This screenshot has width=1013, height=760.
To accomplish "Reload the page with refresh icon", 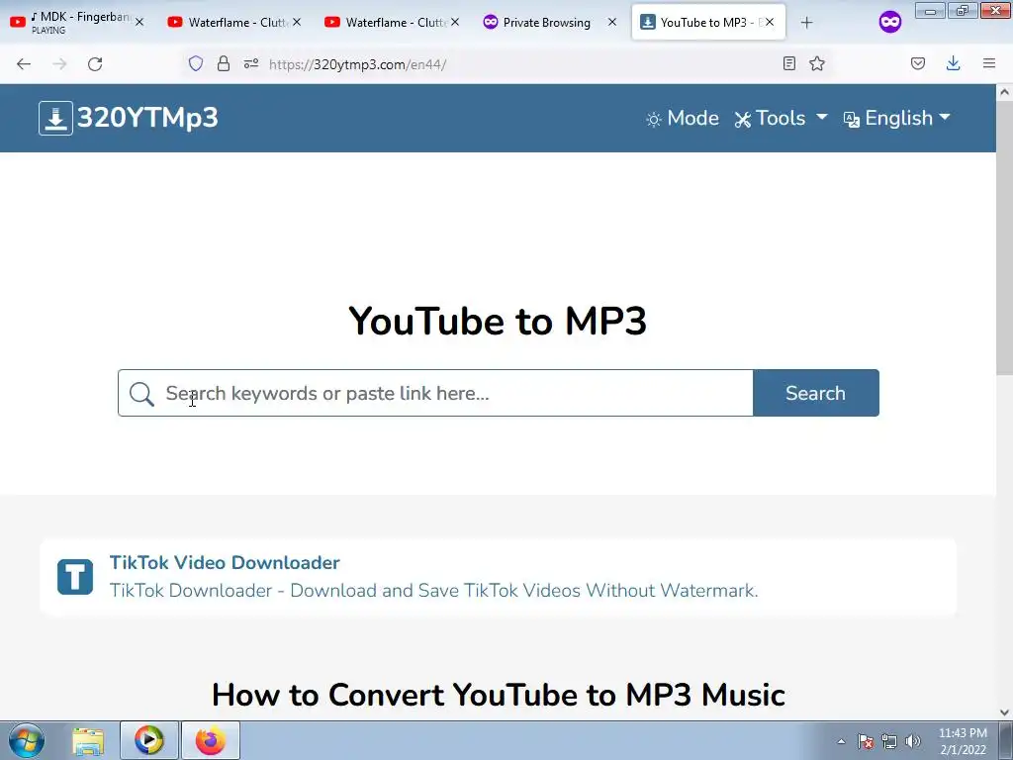I will [95, 64].
